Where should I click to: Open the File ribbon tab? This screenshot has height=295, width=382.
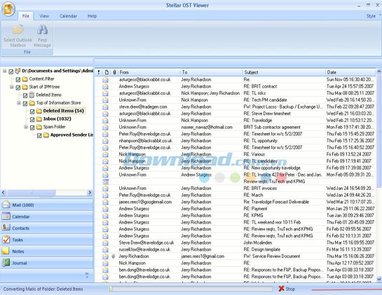(26, 16)
